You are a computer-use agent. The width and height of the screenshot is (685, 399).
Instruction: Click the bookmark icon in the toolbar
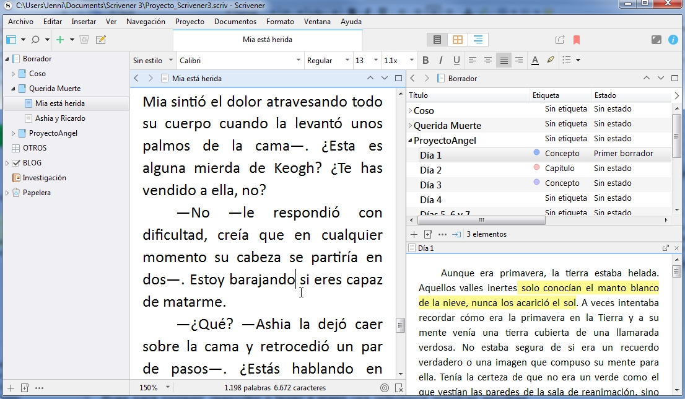pos(577,40)
